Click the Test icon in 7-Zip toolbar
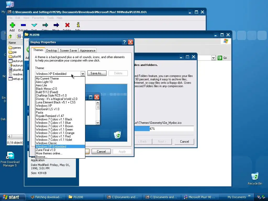 pos(34,25)
